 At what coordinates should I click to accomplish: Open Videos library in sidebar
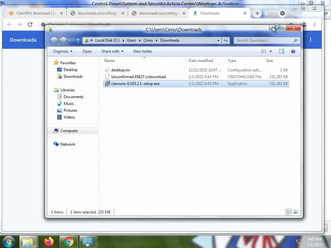[x=69, y=117]
